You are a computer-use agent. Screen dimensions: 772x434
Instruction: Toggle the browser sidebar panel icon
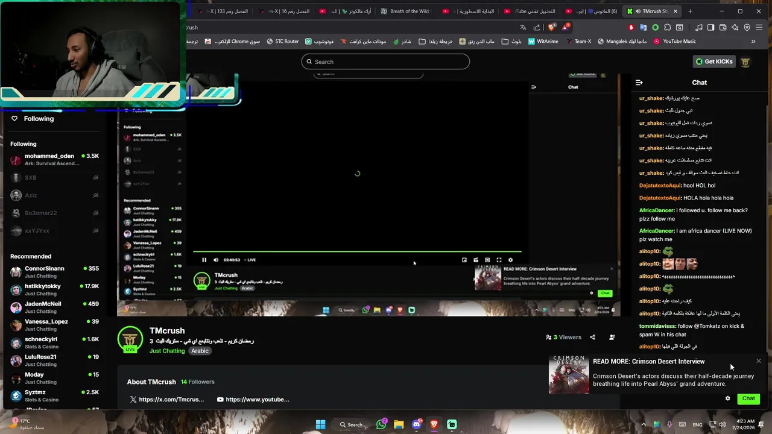(711, 27)
